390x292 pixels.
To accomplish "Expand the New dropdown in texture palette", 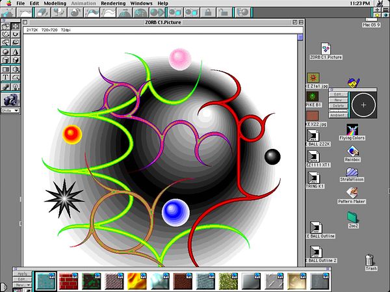I will coord(21,285).
